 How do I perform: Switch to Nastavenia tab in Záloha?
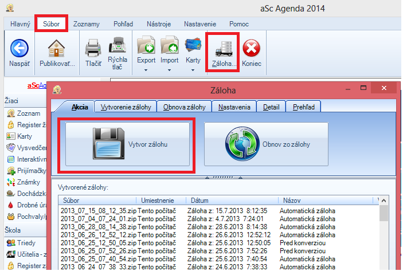234,107
